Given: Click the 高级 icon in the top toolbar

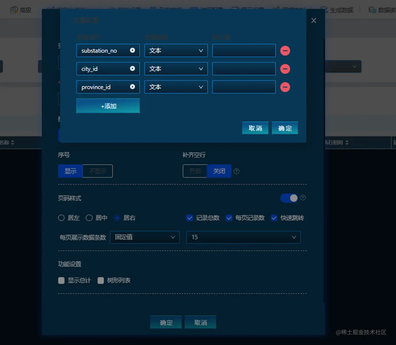Looking at the screenshot, I should pos(21,10).
